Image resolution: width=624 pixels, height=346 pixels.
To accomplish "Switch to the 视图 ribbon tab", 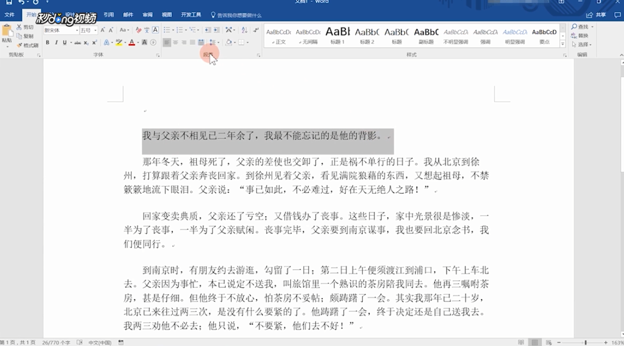I will pos(166,15).
